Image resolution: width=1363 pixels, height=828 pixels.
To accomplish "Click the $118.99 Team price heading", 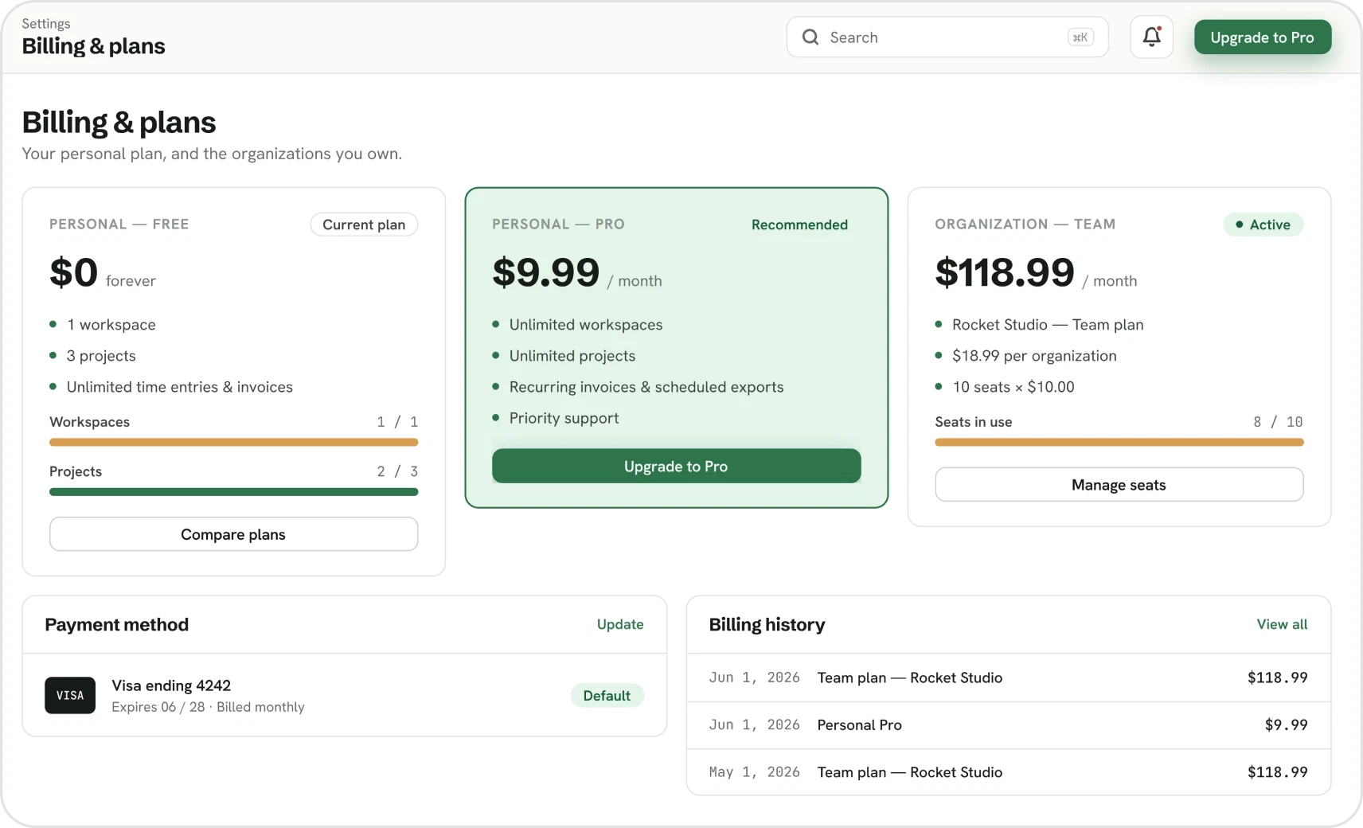I will click(1005, 272).
